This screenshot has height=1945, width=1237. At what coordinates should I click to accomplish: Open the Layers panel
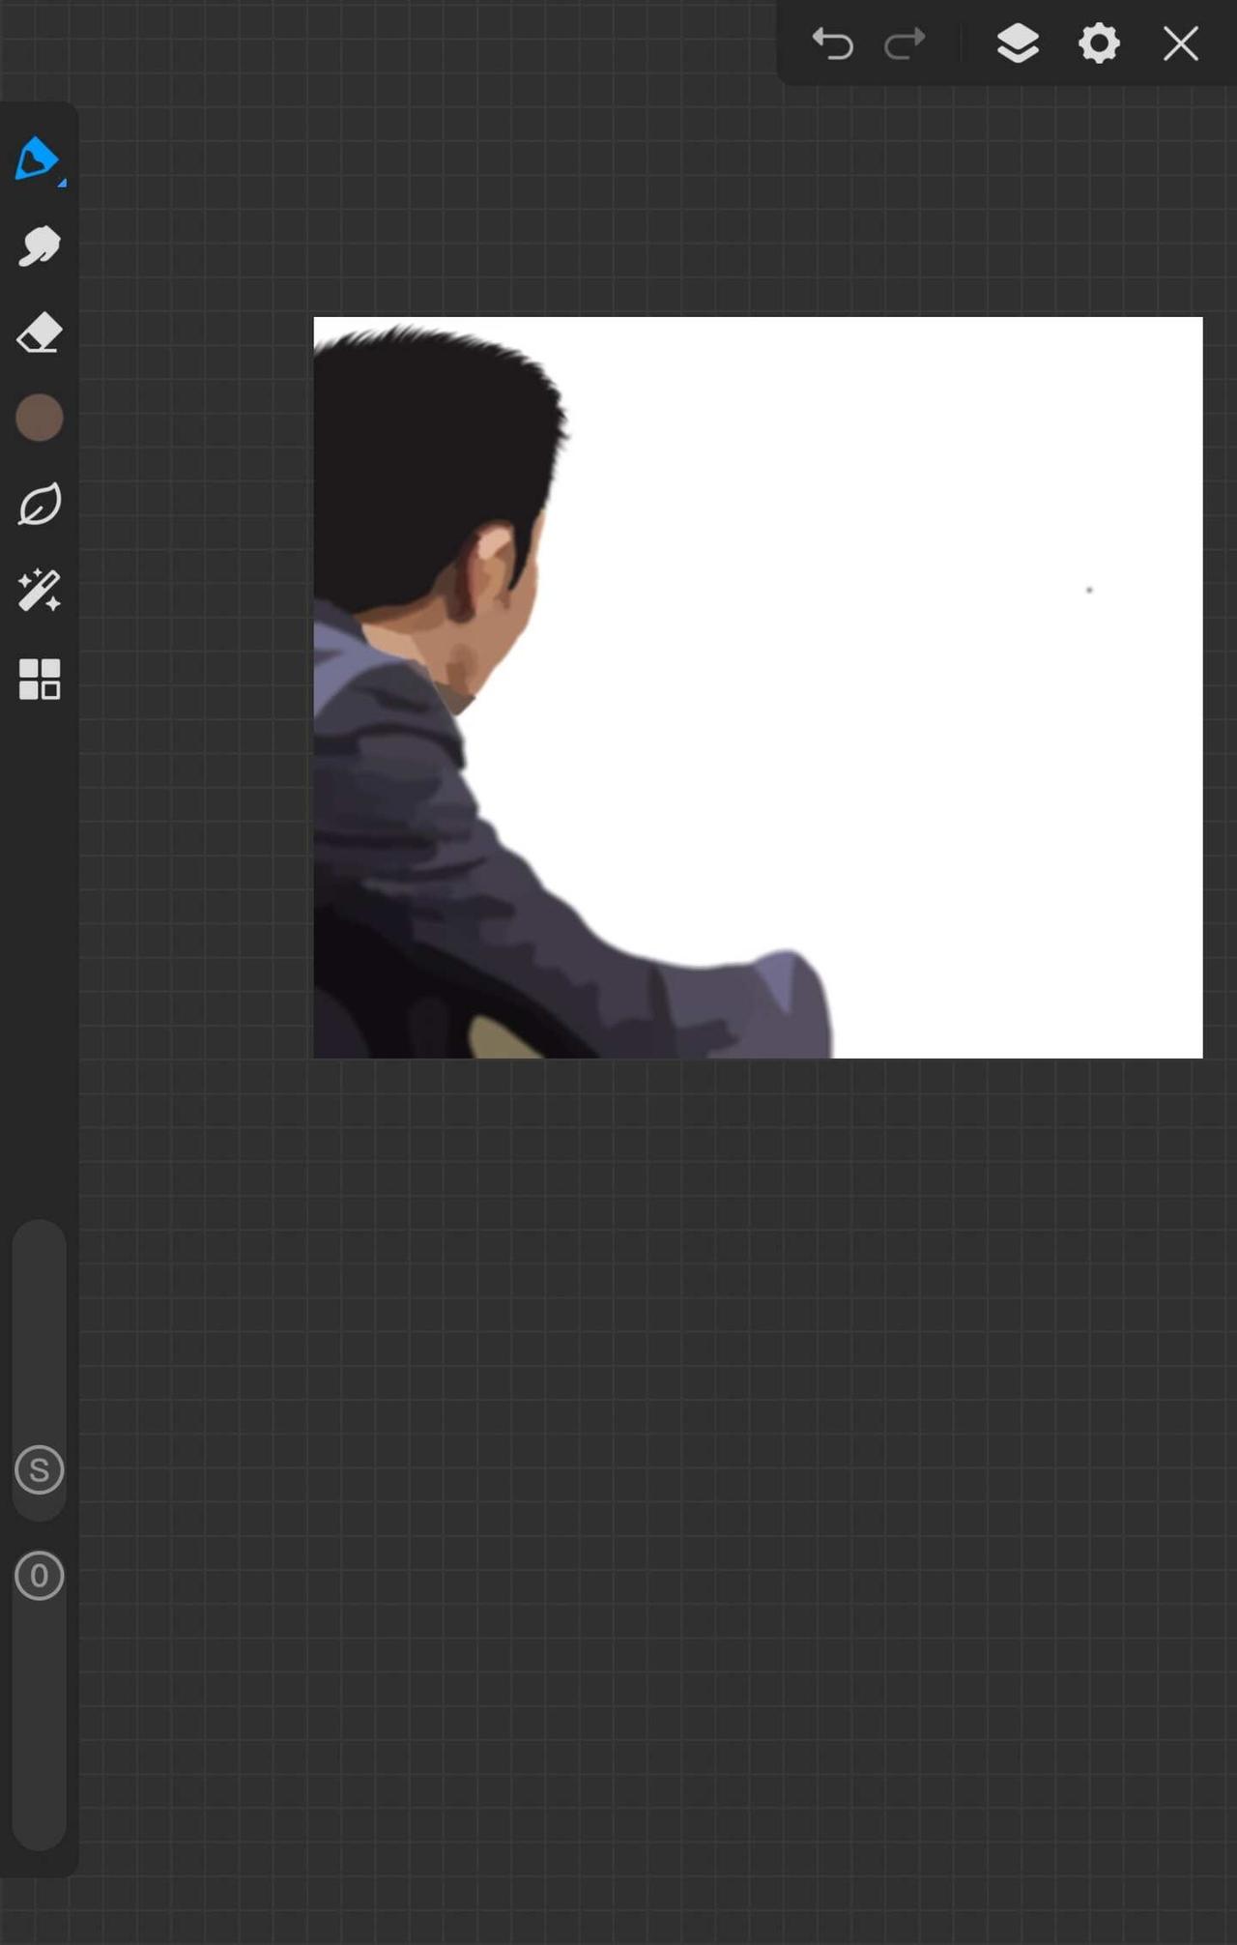1018,44
